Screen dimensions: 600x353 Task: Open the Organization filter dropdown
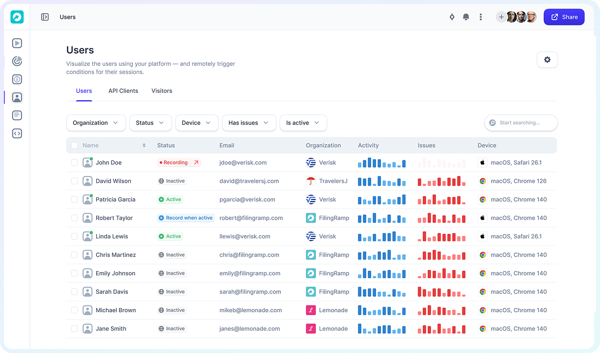tap(96, 122)
